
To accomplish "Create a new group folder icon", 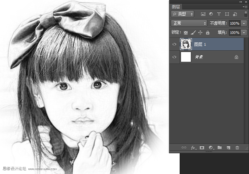I will [220, 147].
